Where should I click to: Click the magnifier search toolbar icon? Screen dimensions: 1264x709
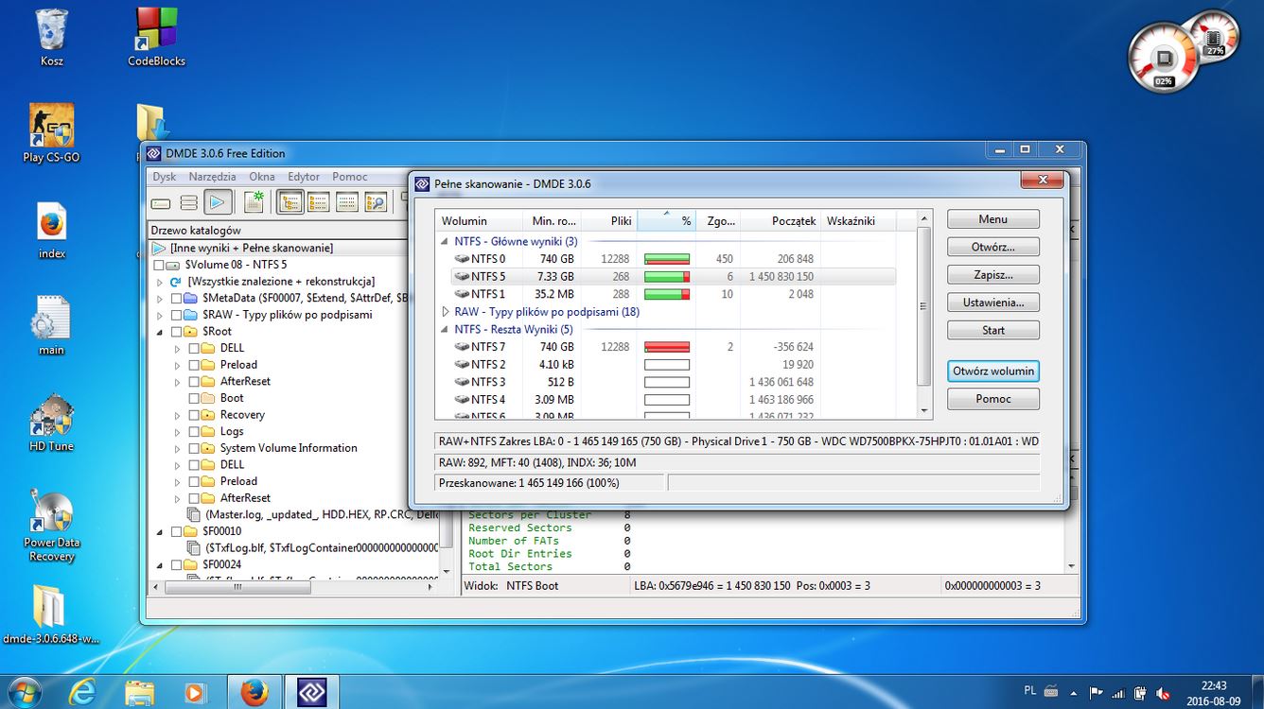(376, 202)
